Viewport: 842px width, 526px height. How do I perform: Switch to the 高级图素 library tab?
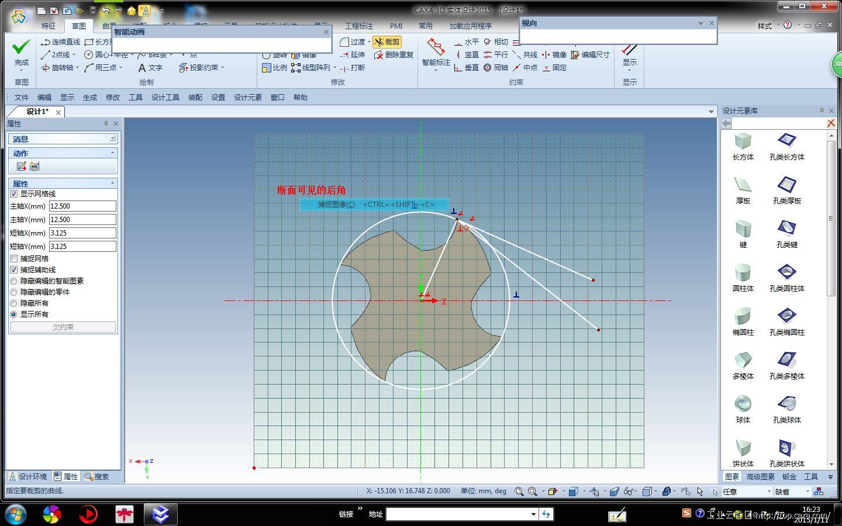(x=760, y=477)
